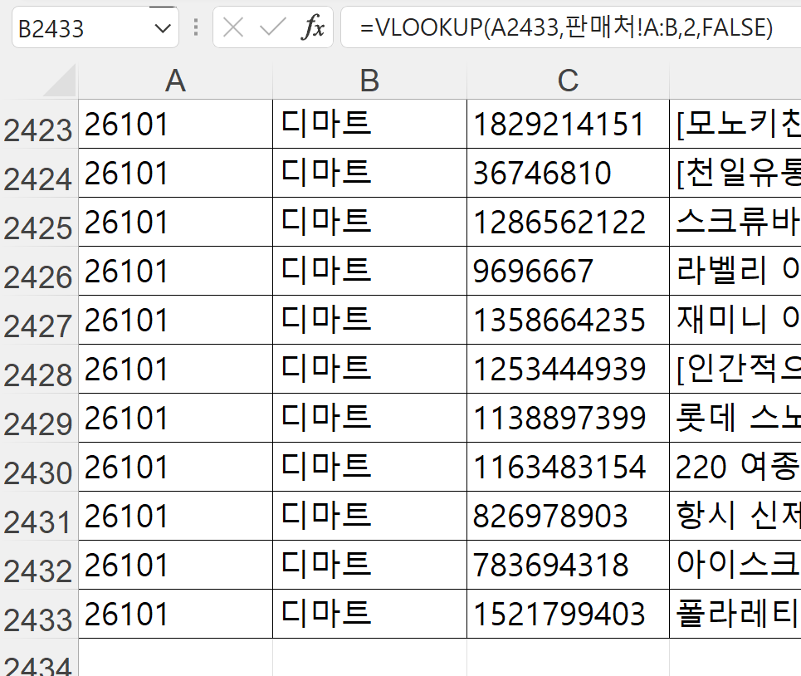Open the Name Box dropdown arrow
801x676 pixels.
(x=163, y=28)
